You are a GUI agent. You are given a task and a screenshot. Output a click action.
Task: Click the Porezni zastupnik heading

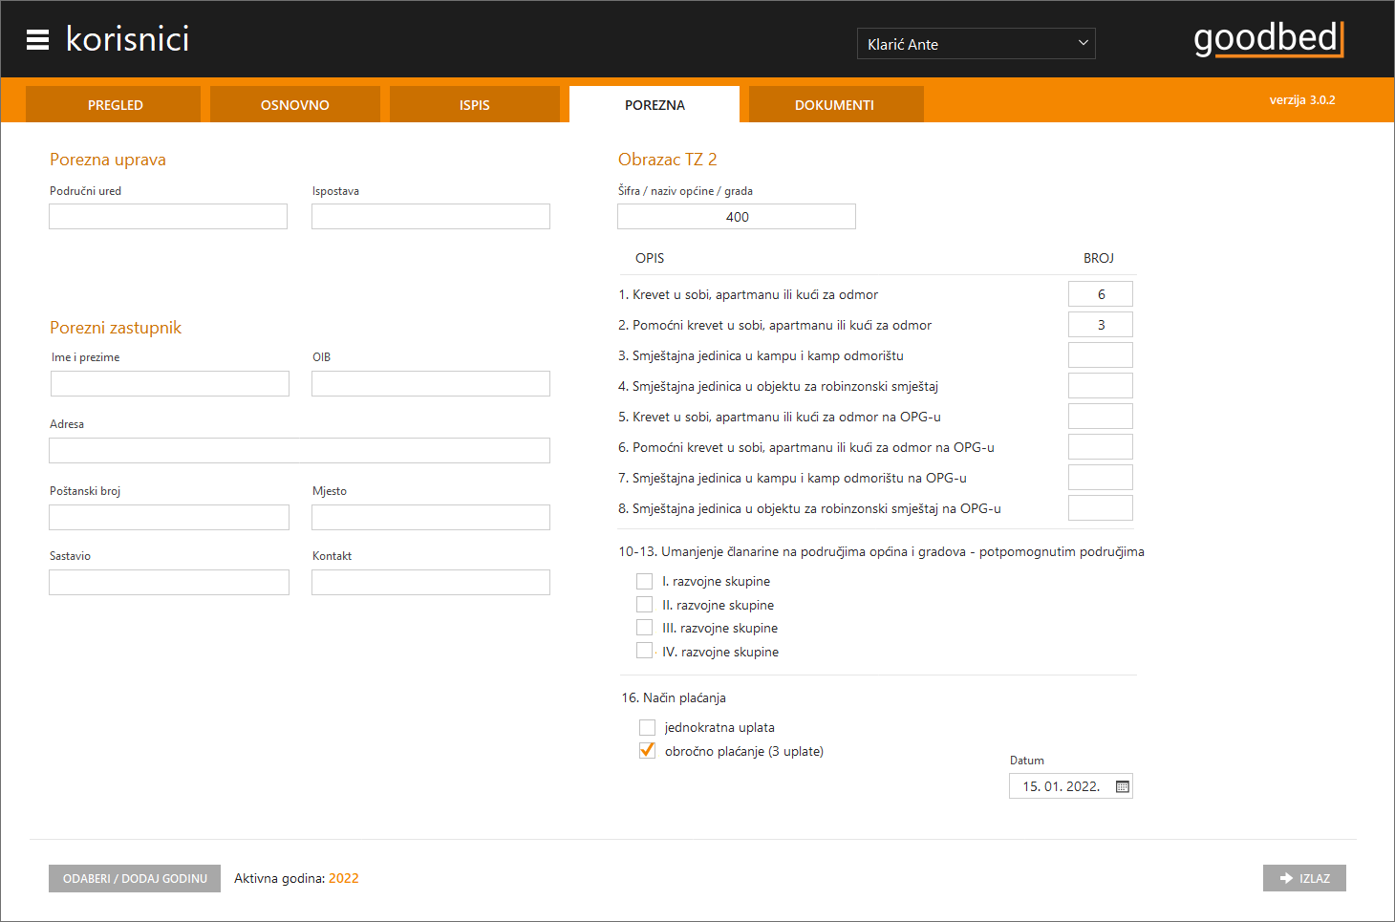coord(116,328)
